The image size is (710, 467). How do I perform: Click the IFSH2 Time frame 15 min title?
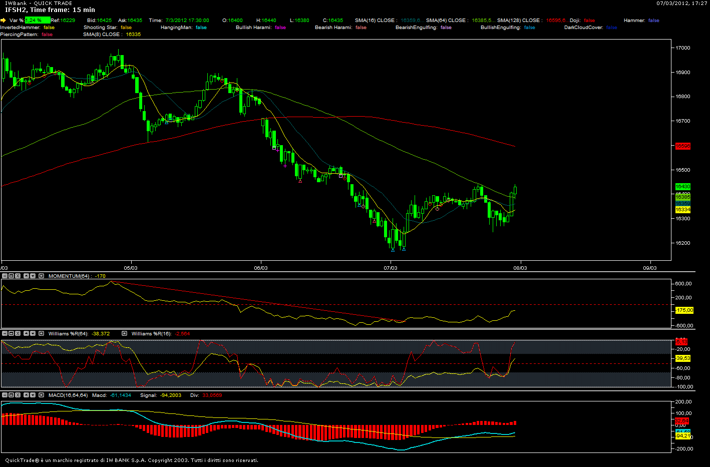[x=50, y=10]
